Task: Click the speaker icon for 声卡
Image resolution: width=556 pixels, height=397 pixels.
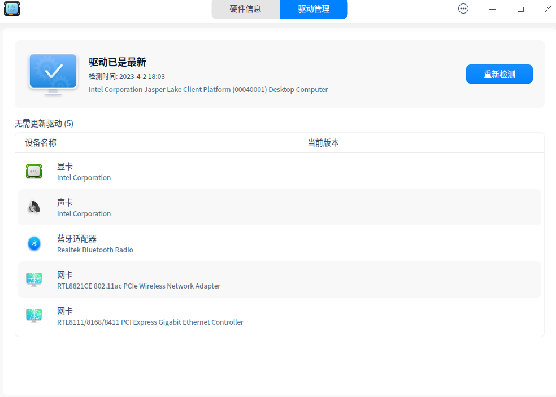Action: (x=34, y=207)
